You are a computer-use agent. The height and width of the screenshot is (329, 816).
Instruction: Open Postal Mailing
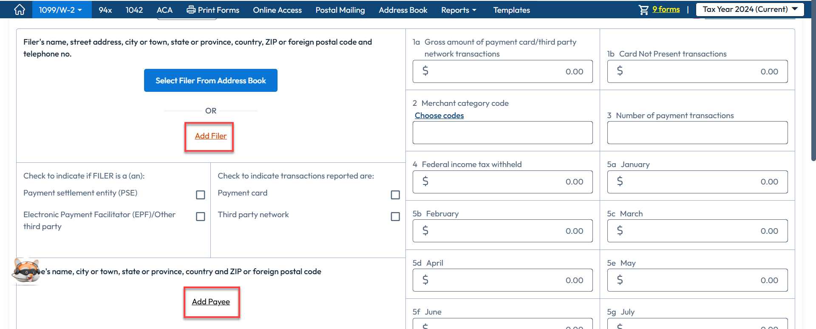point(340,10)
